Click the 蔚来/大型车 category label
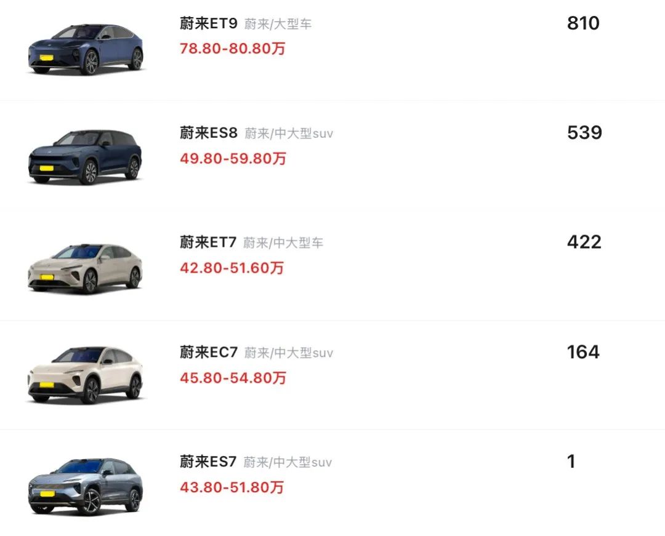 [278, 24]
